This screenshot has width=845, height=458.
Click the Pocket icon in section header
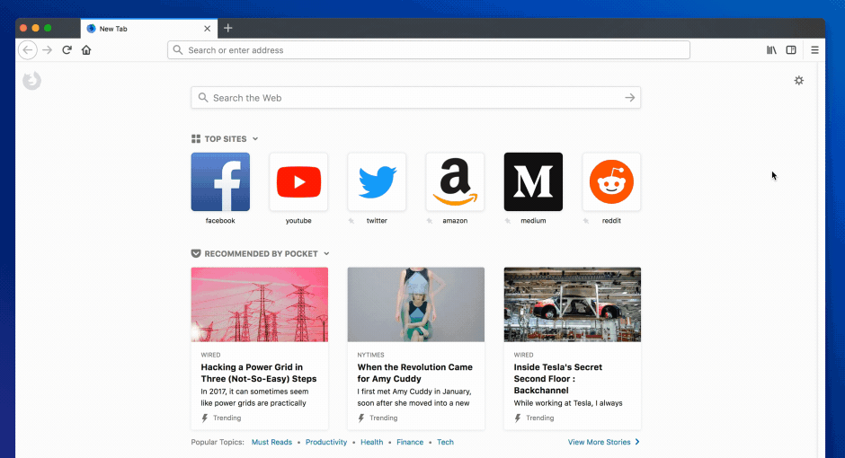(196, 253)
